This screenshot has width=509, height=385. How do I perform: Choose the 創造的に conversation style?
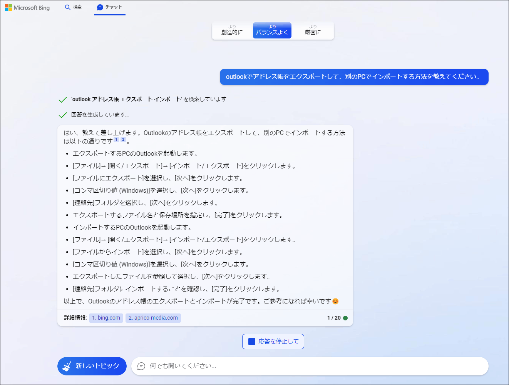(232, 30)
